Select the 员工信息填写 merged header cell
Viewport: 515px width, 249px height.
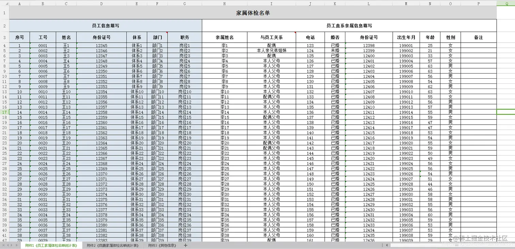pyautogui.click(x=105, y=25)
